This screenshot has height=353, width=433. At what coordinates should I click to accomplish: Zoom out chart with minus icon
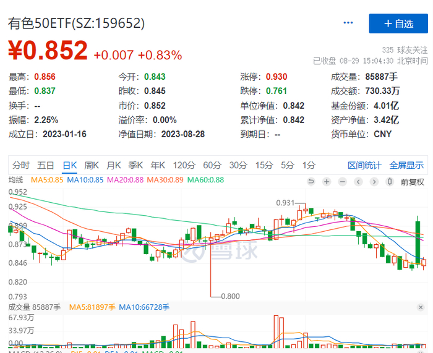pos(343,182)
